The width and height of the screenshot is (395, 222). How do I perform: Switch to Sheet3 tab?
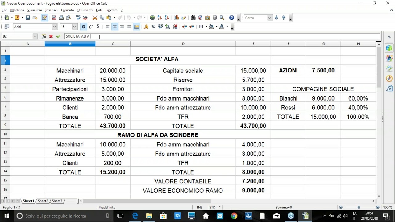[x=57, y=201]
